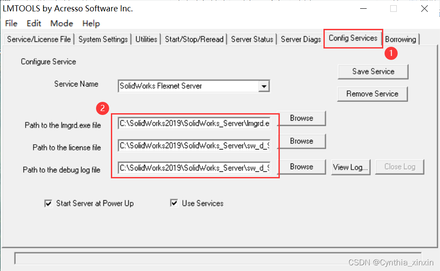The height and width of the screenshot is (271, 440).
Task: Click the 'Service Name' label
Action: click(76, 84)
